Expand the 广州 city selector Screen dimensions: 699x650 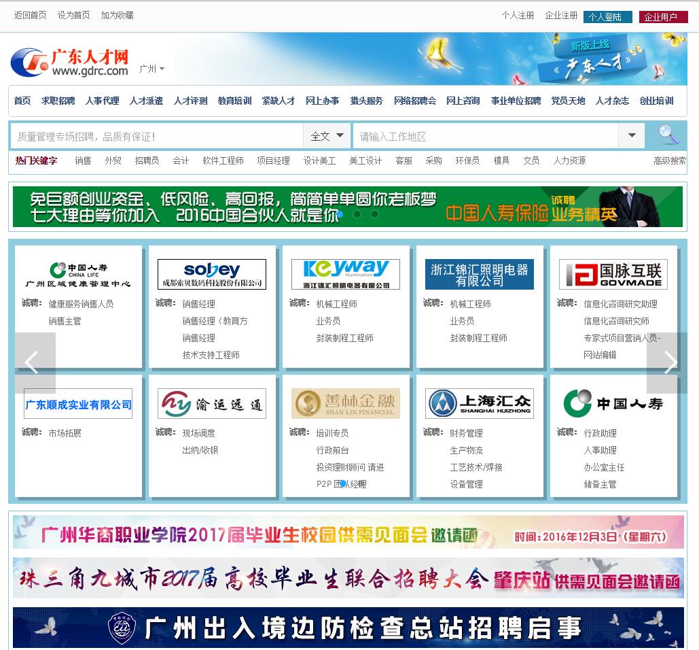click(x=152, y=69)
